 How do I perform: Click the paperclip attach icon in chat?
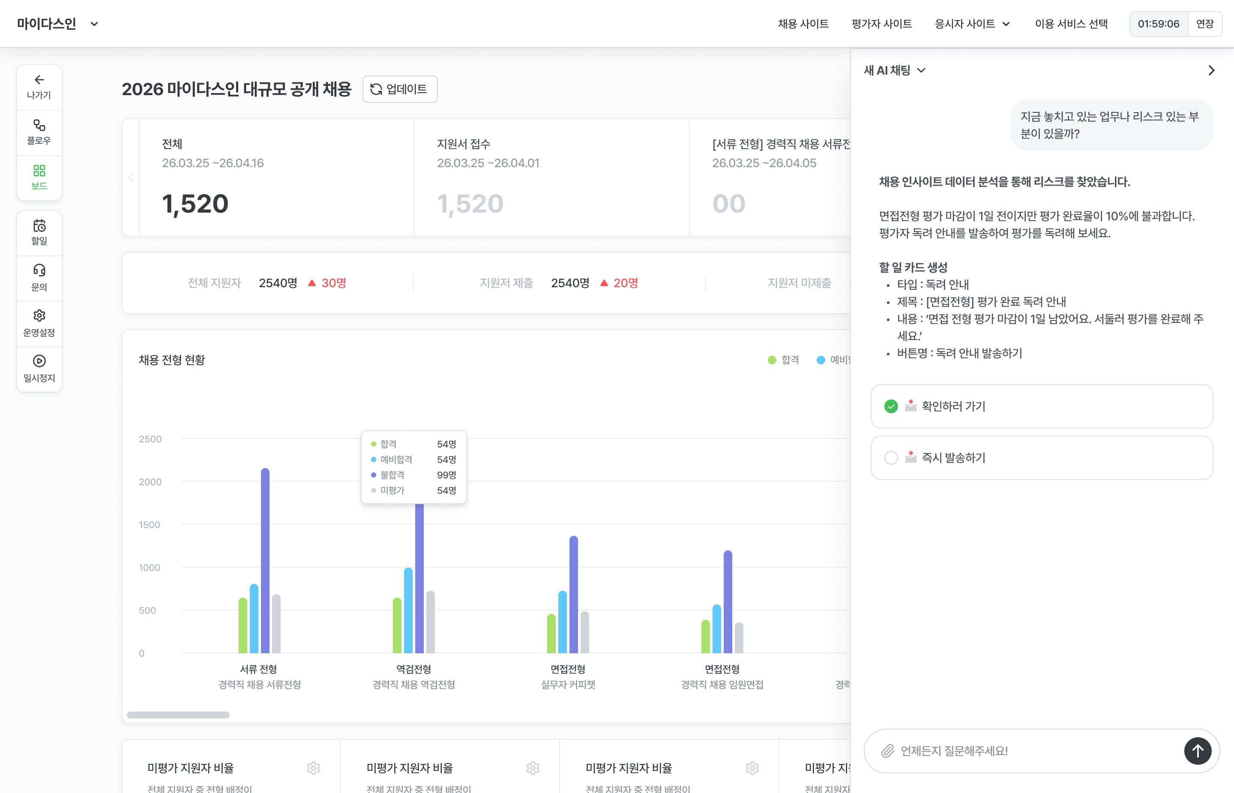coord(888,751)
